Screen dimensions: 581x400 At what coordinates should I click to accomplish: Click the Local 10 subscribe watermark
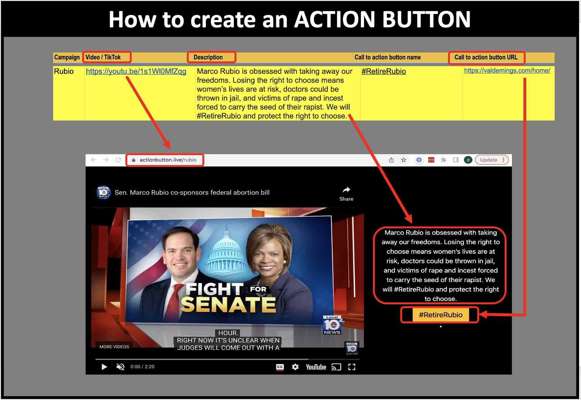(x=352, y=348)
